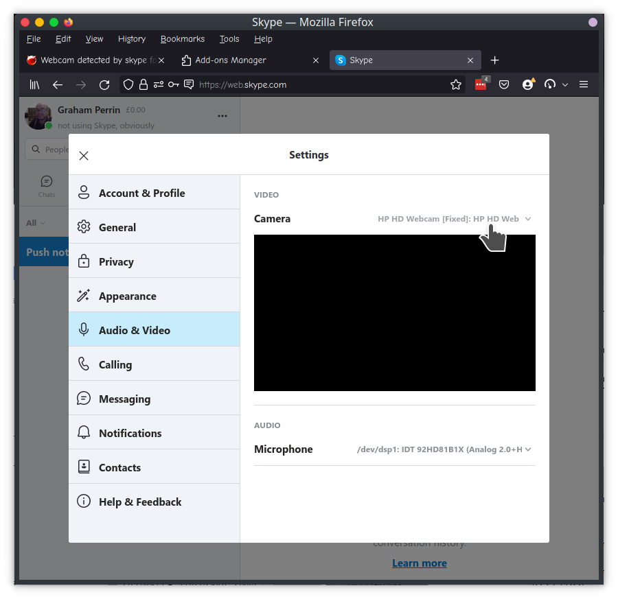The width and height of the screenshot is (618, 599).
Task: Reload the current page
Action: [104, 84]
